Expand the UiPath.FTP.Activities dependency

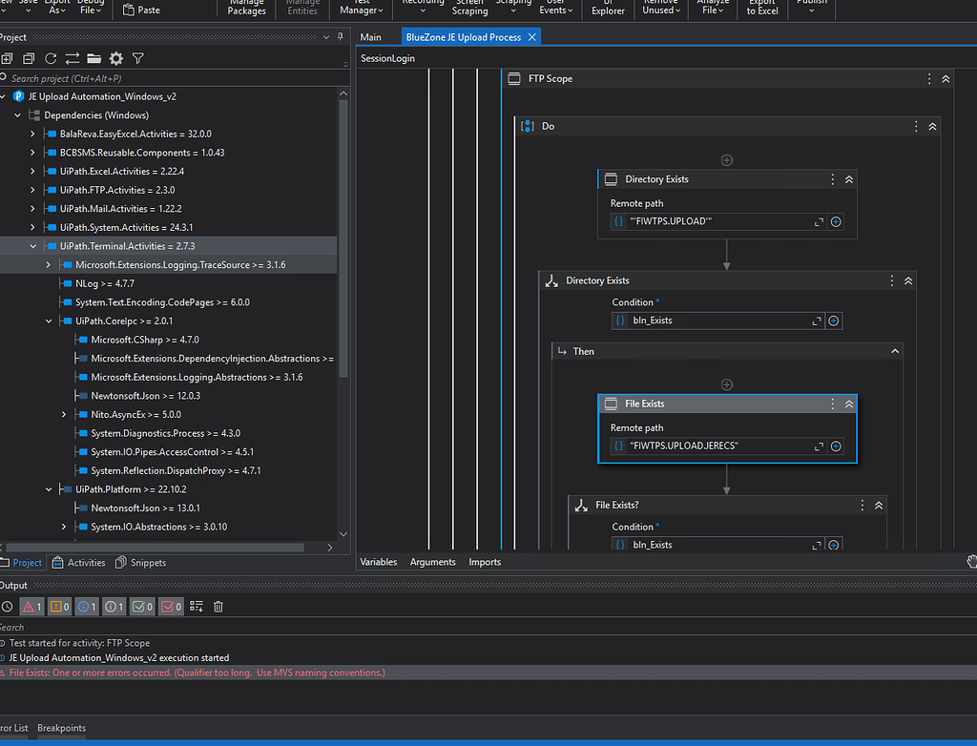coord(32,190)
